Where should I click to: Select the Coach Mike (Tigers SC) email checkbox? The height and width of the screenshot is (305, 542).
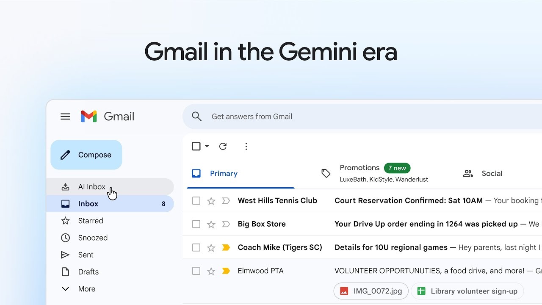coord(196,247)
